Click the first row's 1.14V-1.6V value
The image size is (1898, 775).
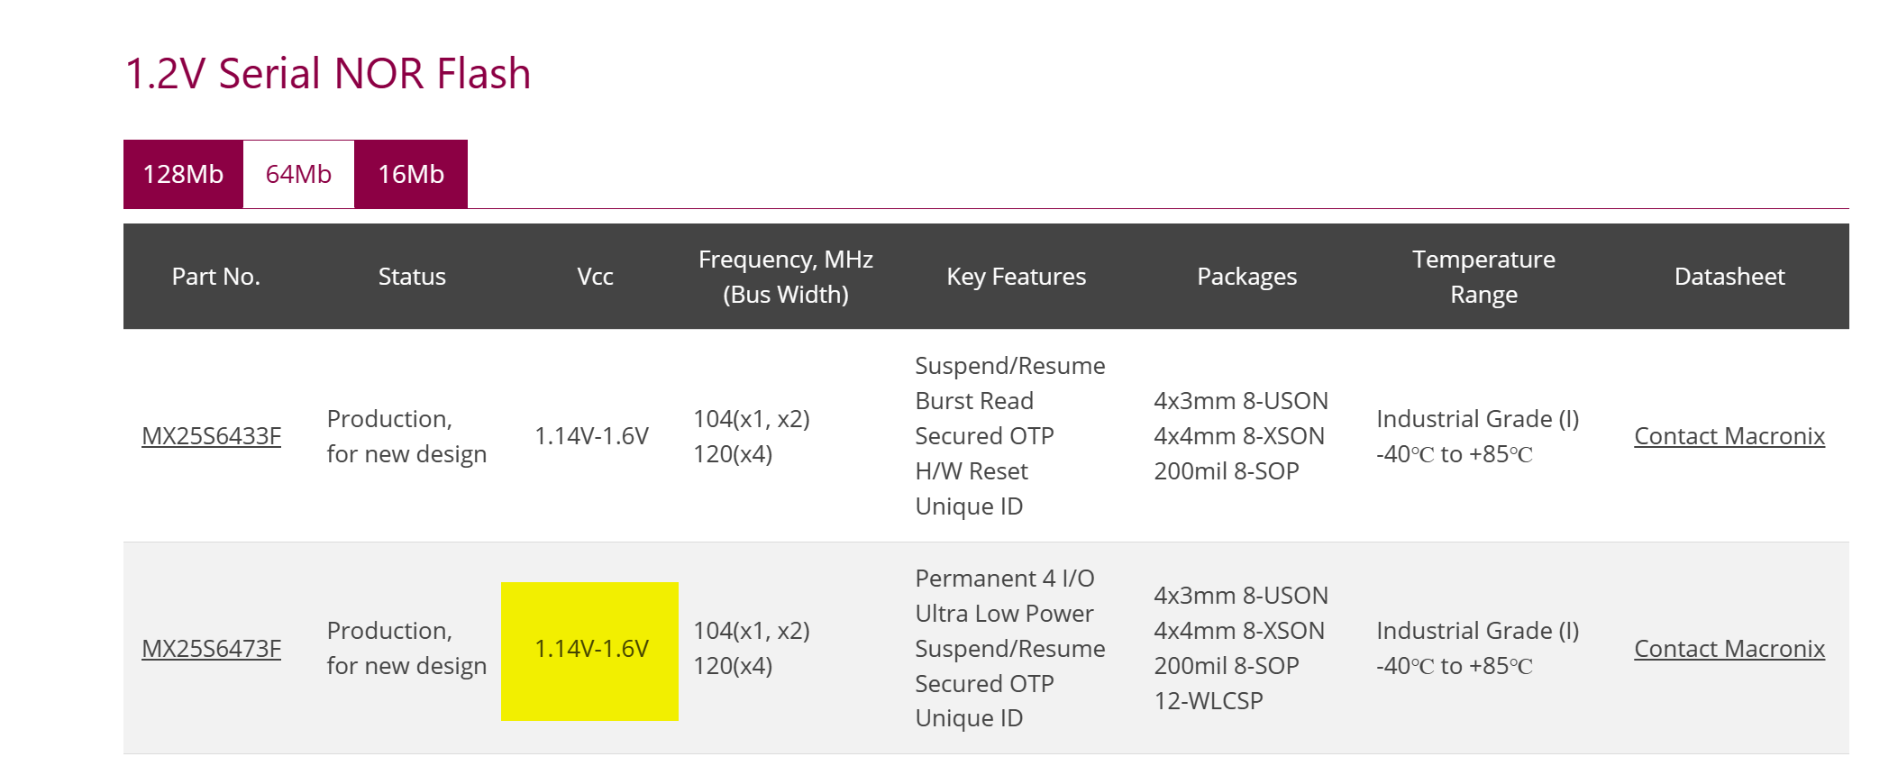(591, 436)
